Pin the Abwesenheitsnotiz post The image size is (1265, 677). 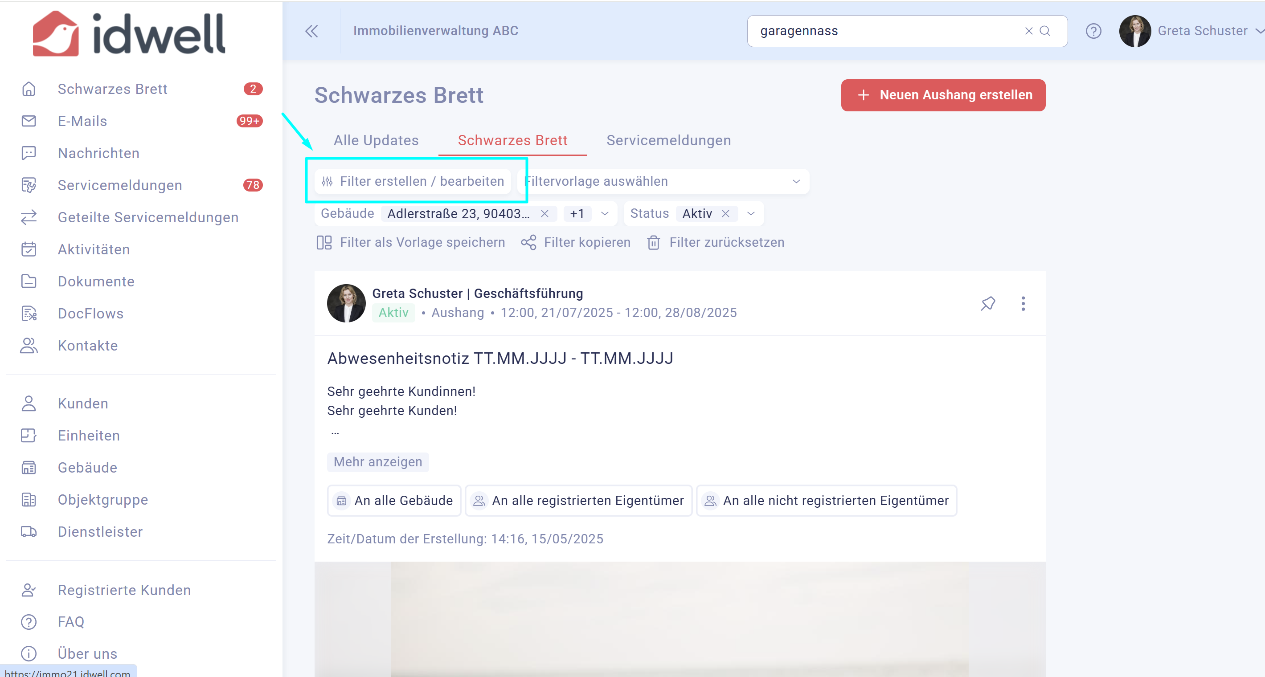pyautogui.click(x=988, y=303)
